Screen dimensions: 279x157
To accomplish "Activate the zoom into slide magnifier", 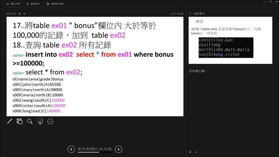I will click(30, 121).
